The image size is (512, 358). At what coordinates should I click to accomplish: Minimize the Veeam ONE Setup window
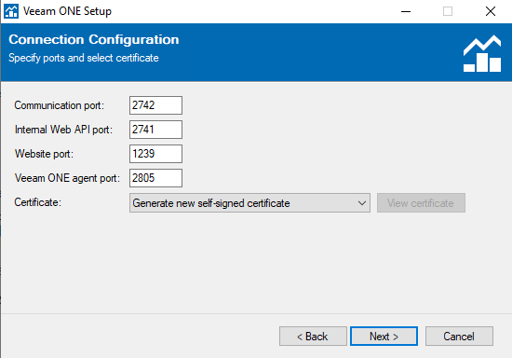[x=406, y=11]
